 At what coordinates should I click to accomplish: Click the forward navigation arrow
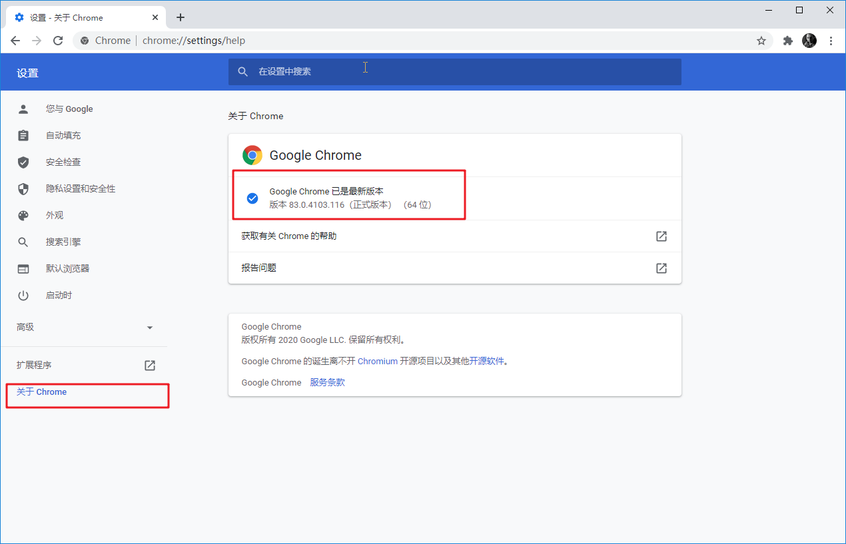point(37,41)
